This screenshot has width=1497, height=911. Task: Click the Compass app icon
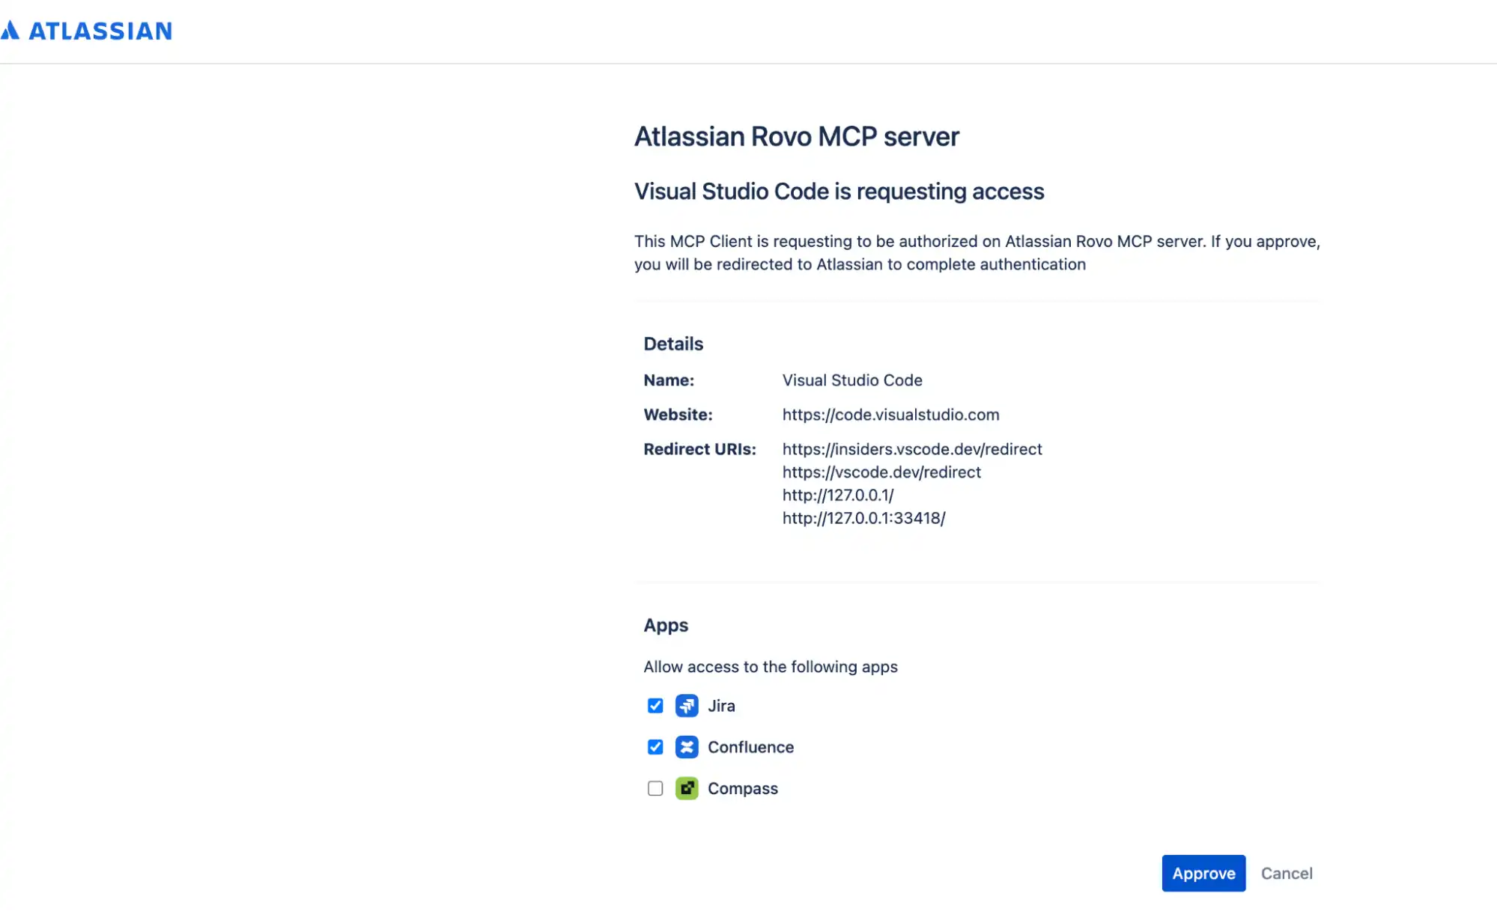point(687,788)
